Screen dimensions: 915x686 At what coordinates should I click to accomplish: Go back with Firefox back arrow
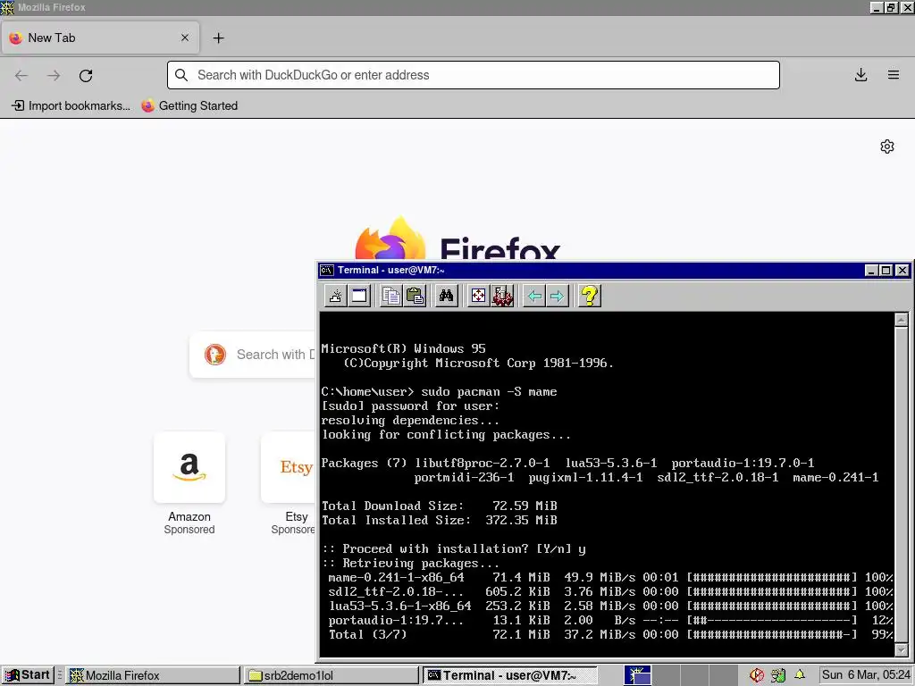(x=21, y=75)
